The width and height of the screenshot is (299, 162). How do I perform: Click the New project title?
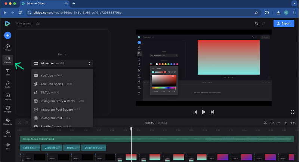tap(24, 23)
